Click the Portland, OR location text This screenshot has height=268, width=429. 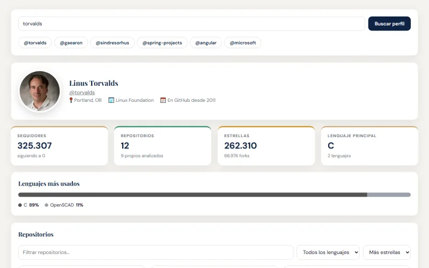click(88, 100)
